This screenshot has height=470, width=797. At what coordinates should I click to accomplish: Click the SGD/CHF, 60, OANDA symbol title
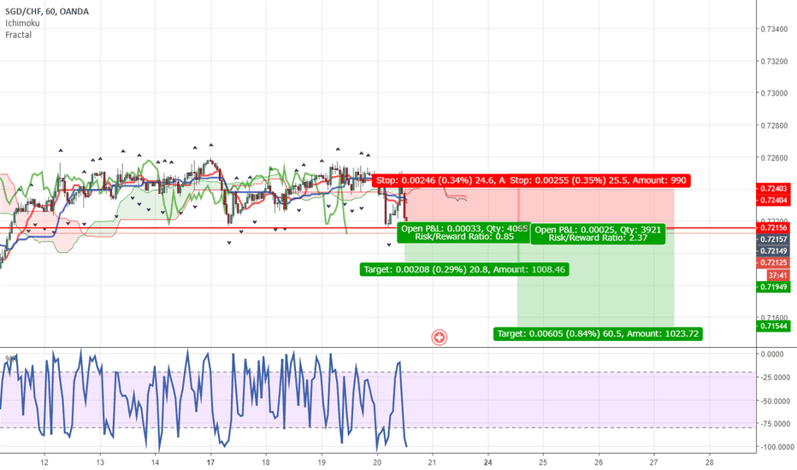point(47,11)
